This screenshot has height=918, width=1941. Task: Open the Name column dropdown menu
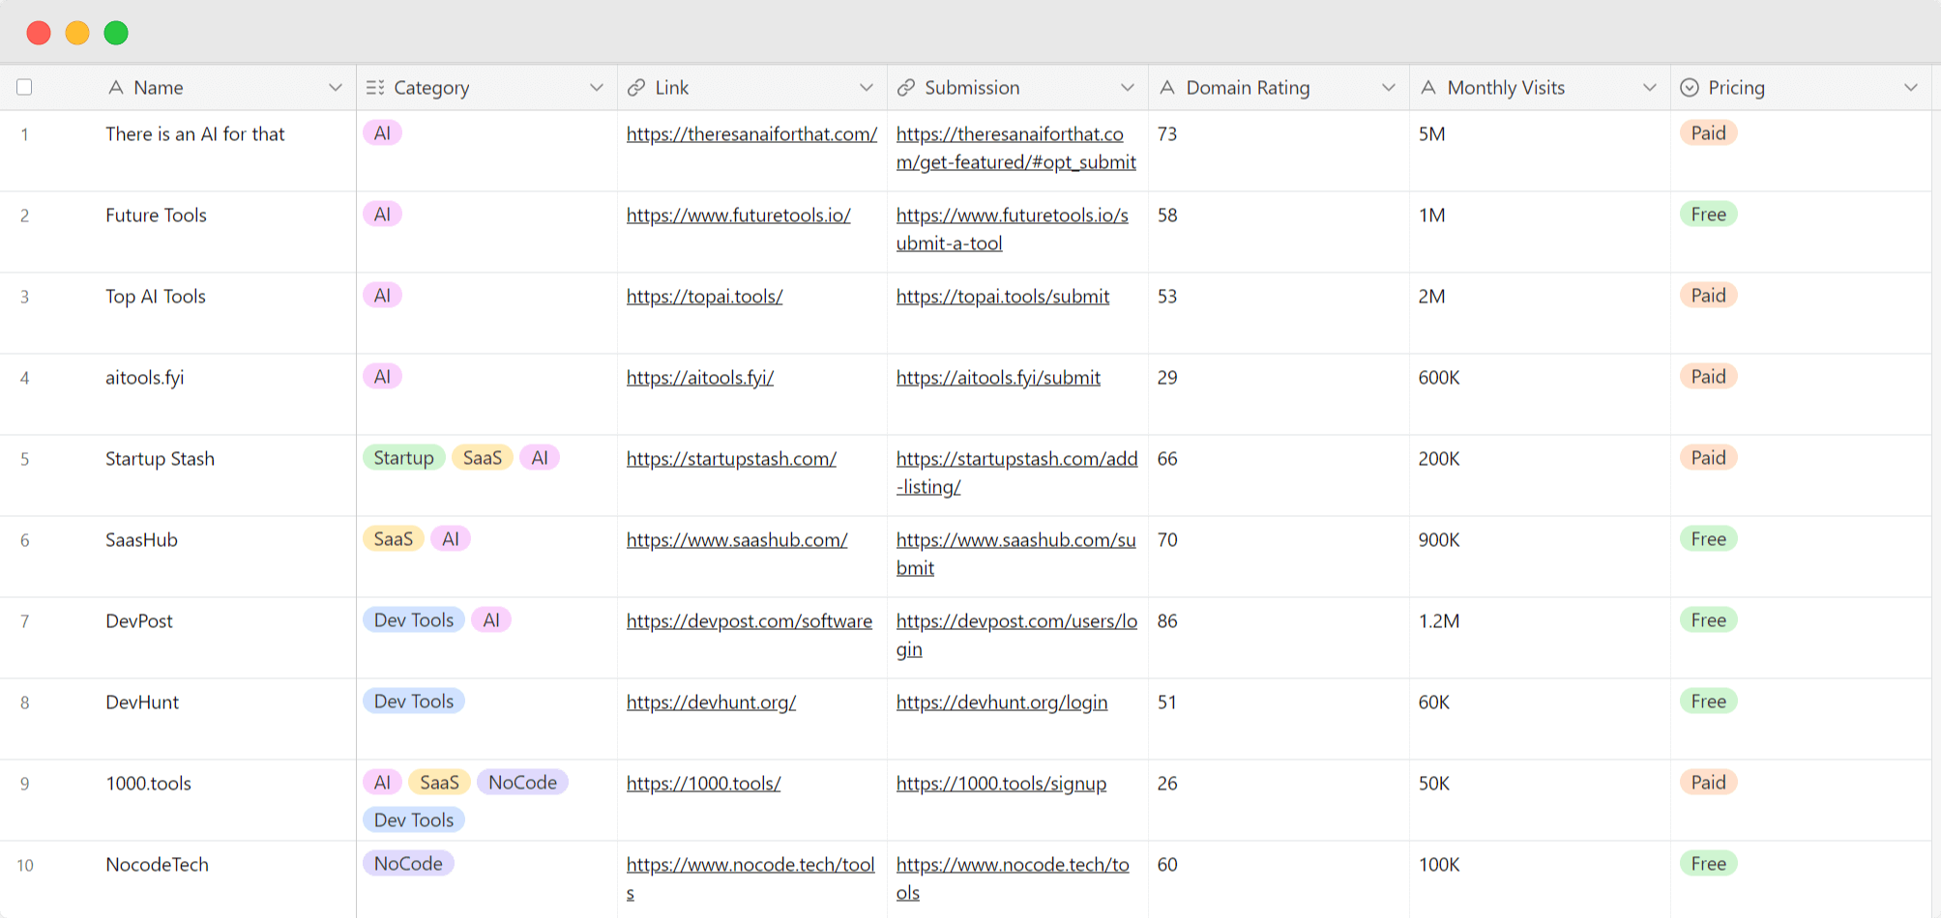335,88
